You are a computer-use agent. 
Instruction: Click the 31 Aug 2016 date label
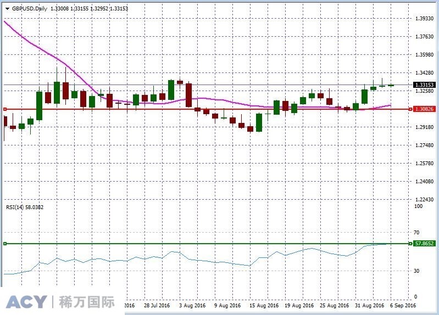370,306
